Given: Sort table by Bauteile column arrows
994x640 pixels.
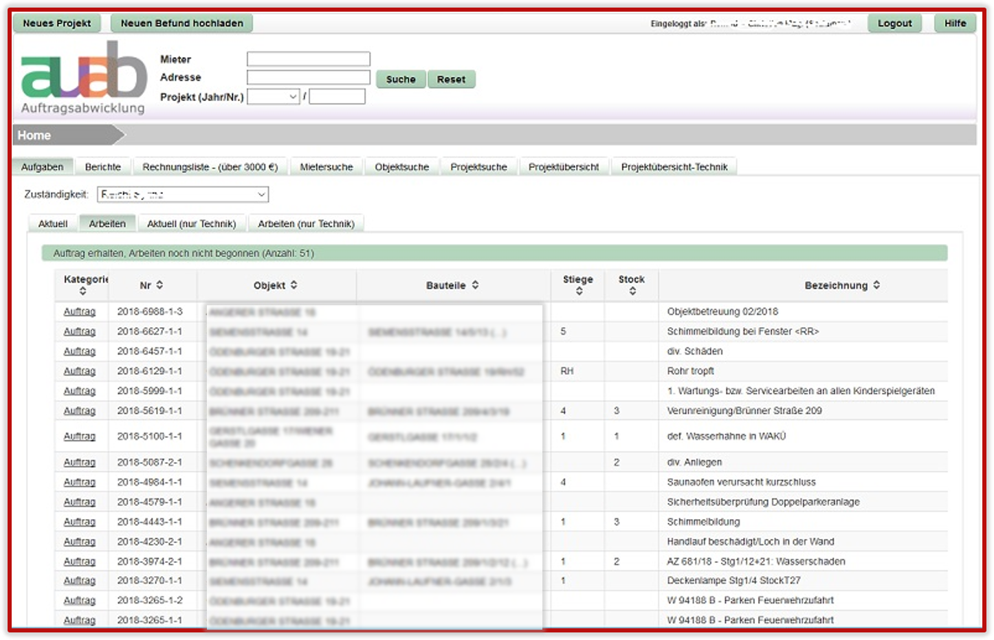Looking at the screenshot, I should (475, 285).
